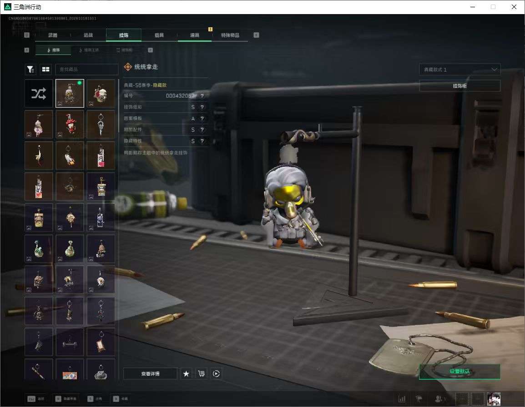Play the charm preview animation

click(216, 373)
